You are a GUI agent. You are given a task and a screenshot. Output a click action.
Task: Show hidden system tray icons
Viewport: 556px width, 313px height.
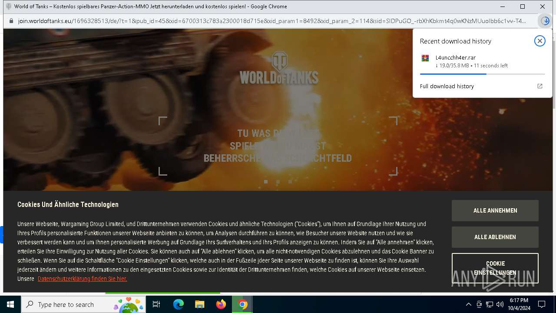pyautogui.click(x=468, y=304)
